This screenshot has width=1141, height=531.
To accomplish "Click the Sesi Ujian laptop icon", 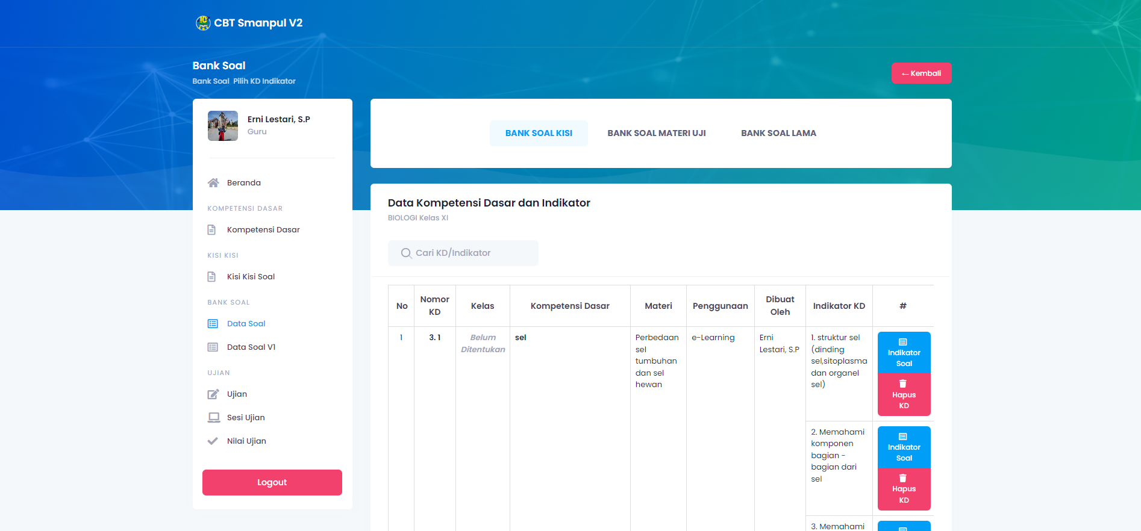I will pos(213,417).
